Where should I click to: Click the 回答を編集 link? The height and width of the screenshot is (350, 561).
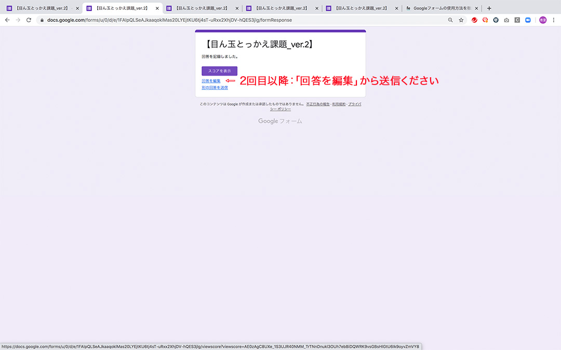(x=211, y=81)
